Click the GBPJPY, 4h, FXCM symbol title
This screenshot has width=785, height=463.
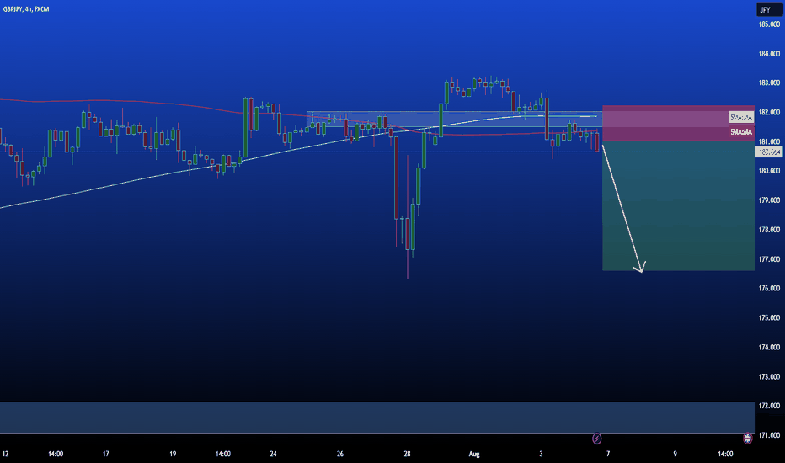[26, 9]
